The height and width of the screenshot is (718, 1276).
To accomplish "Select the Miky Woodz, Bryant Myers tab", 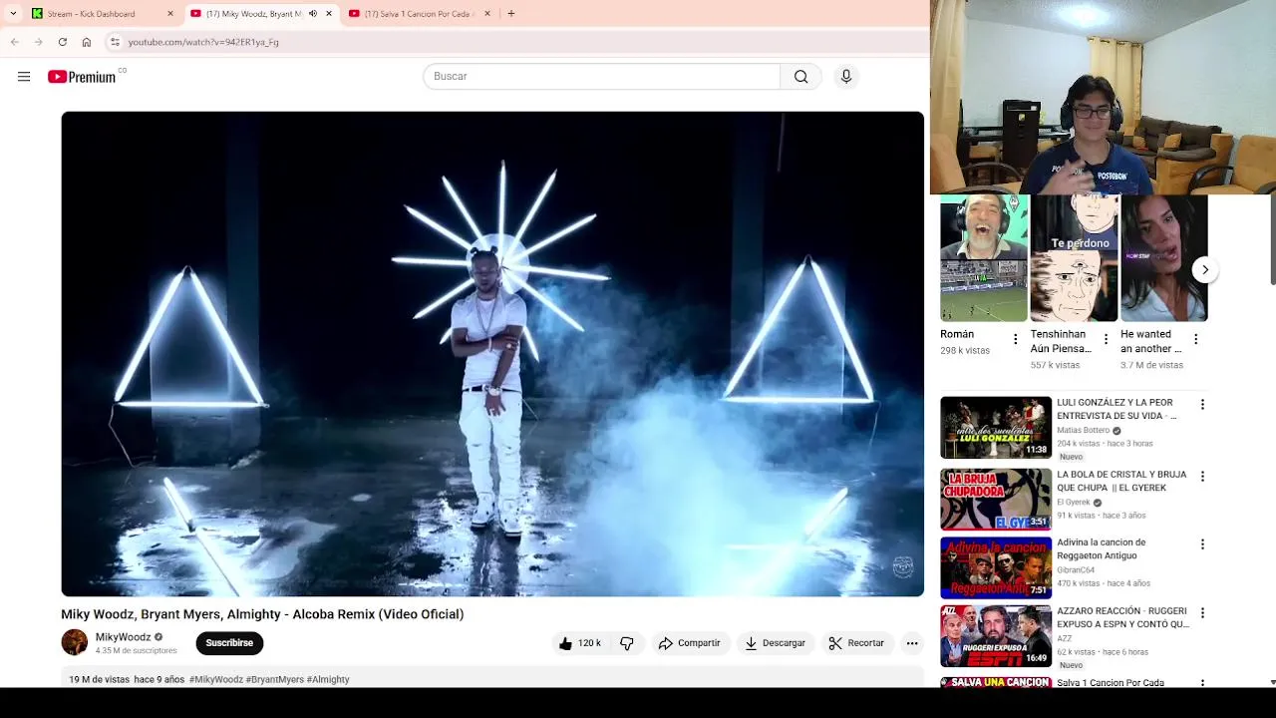I will click(253, 14).
